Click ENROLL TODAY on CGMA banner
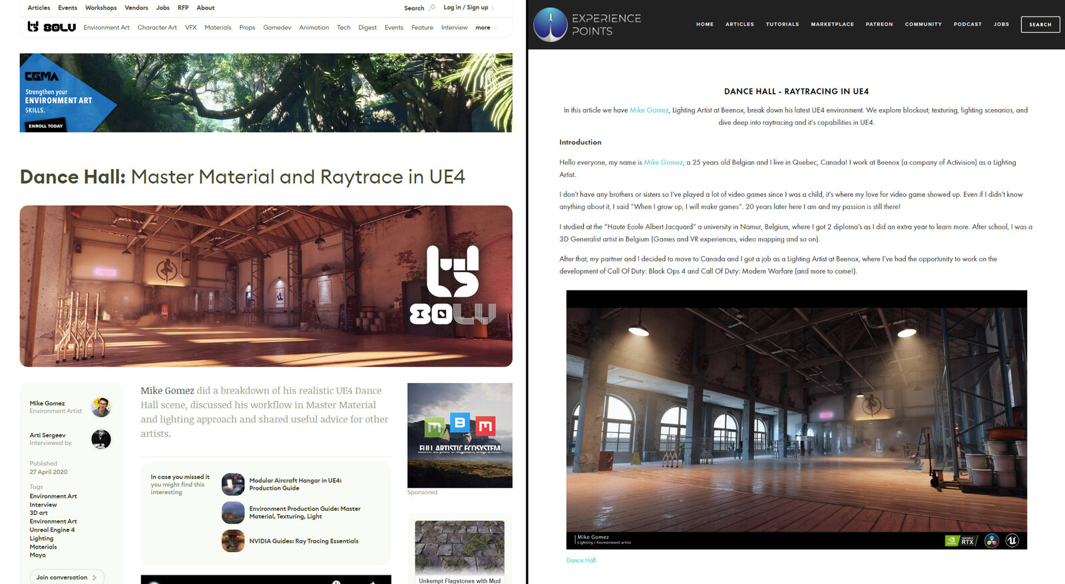 tap(45, 126)
